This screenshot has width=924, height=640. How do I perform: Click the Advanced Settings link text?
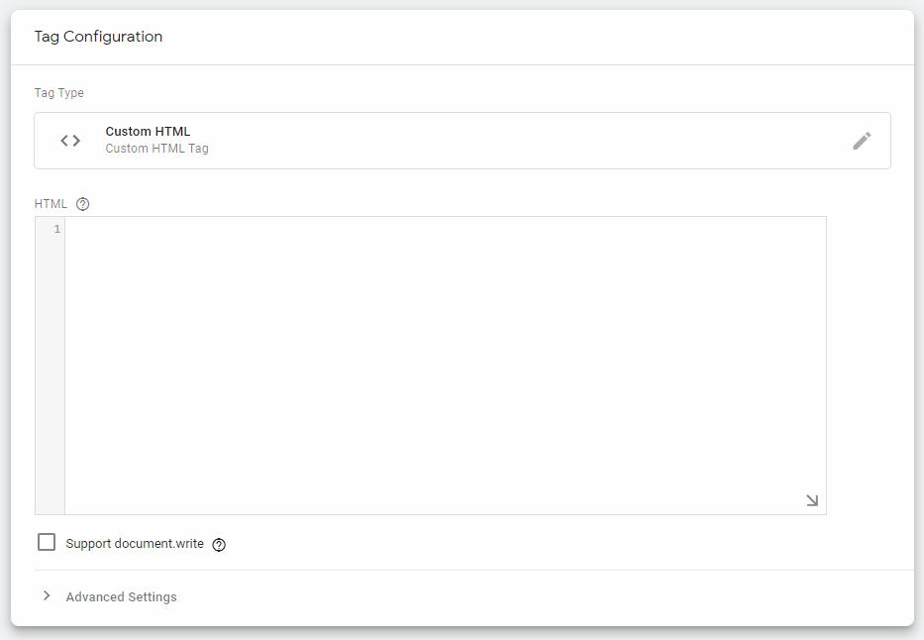120,596
